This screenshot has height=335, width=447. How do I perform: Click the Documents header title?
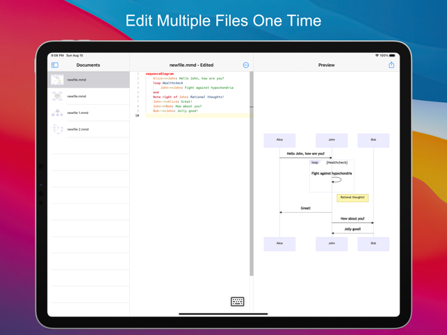tap(88, 65)
